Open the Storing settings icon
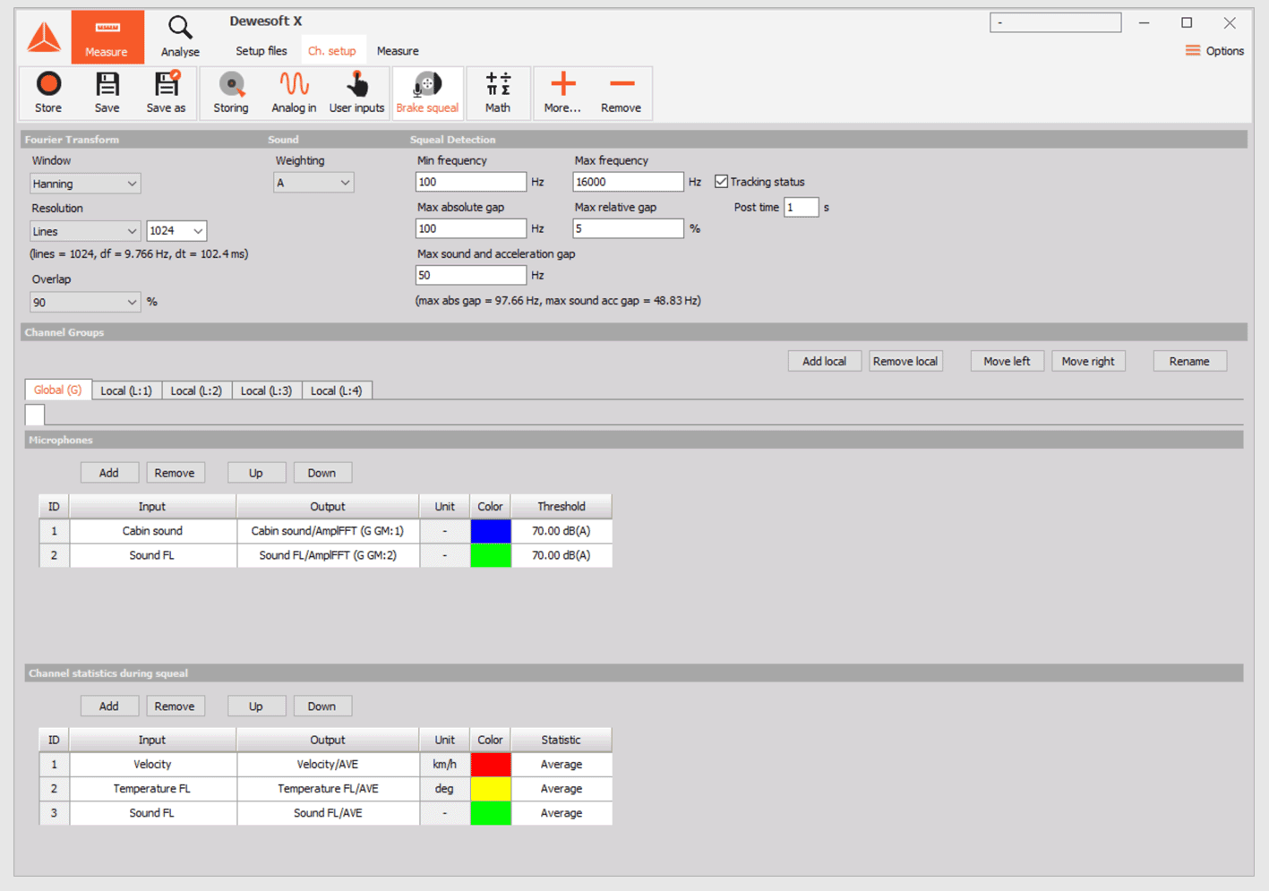The width and height of the screenshot is (1269, 891). tap(230, 92)
